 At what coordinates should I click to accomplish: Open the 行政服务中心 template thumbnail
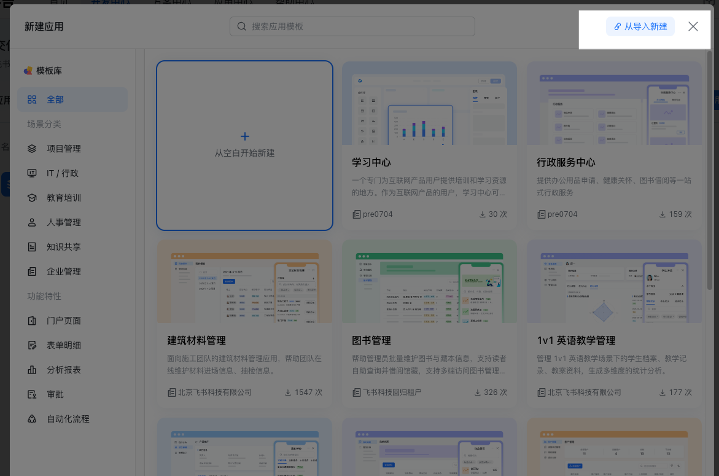coord(614,103)
